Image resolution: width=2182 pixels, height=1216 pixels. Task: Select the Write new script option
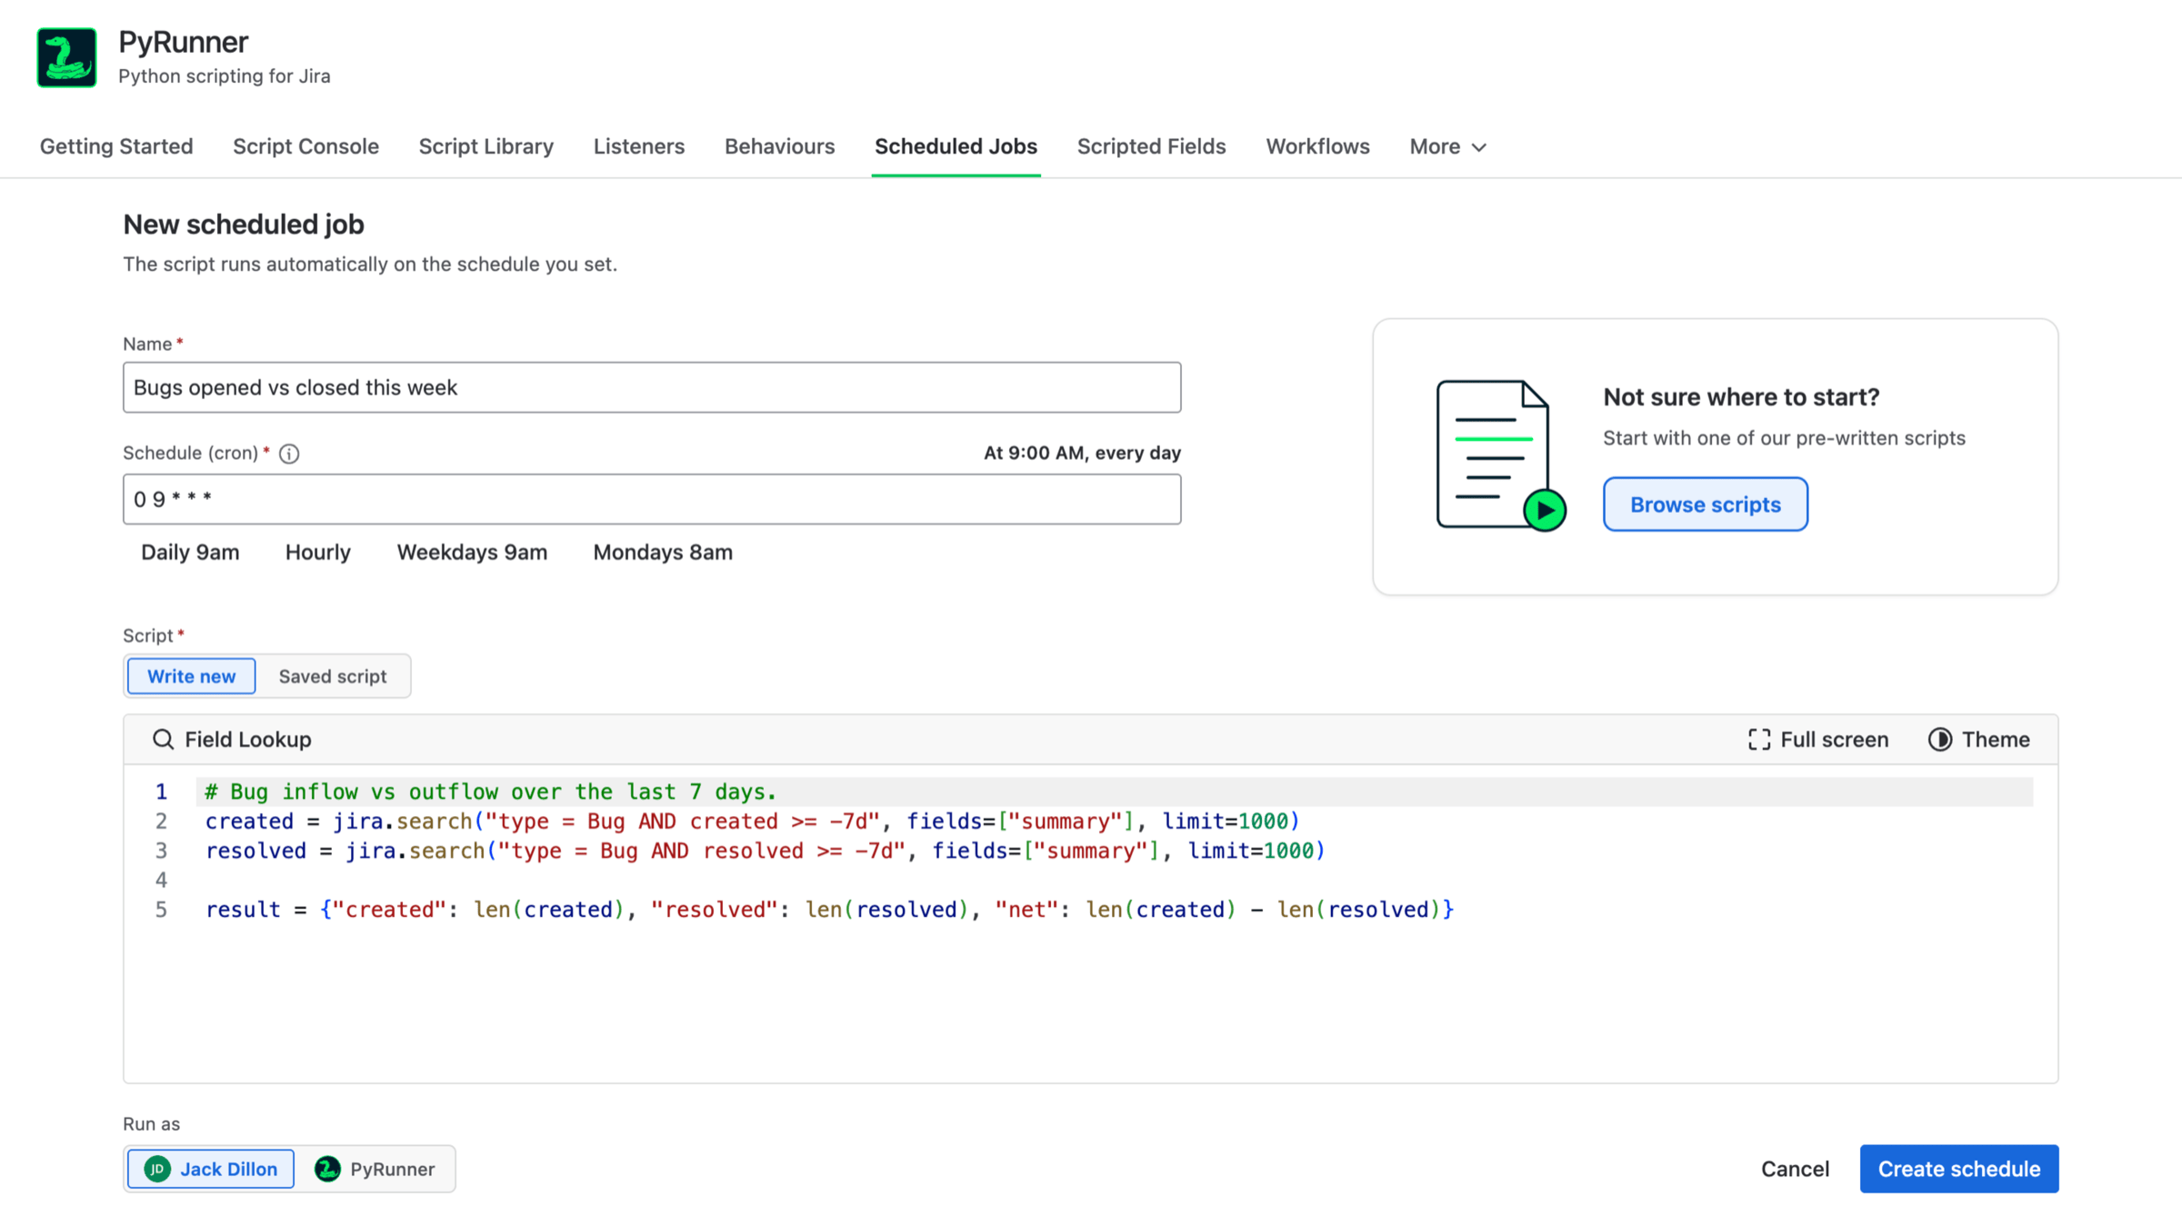pyautogui.click(x=191, y=676)
